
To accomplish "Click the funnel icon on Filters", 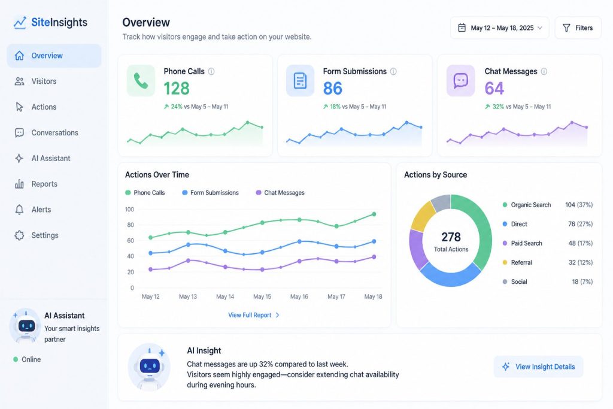I will (x=566, y=28).
